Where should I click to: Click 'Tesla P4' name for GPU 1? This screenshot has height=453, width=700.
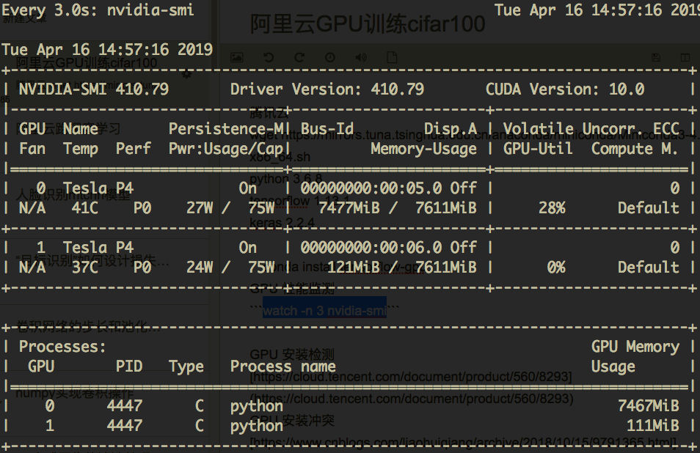[x=98, y=248]
